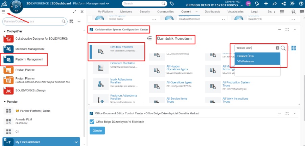Click the search chat icon near the tabs

[x=293, y=12]
